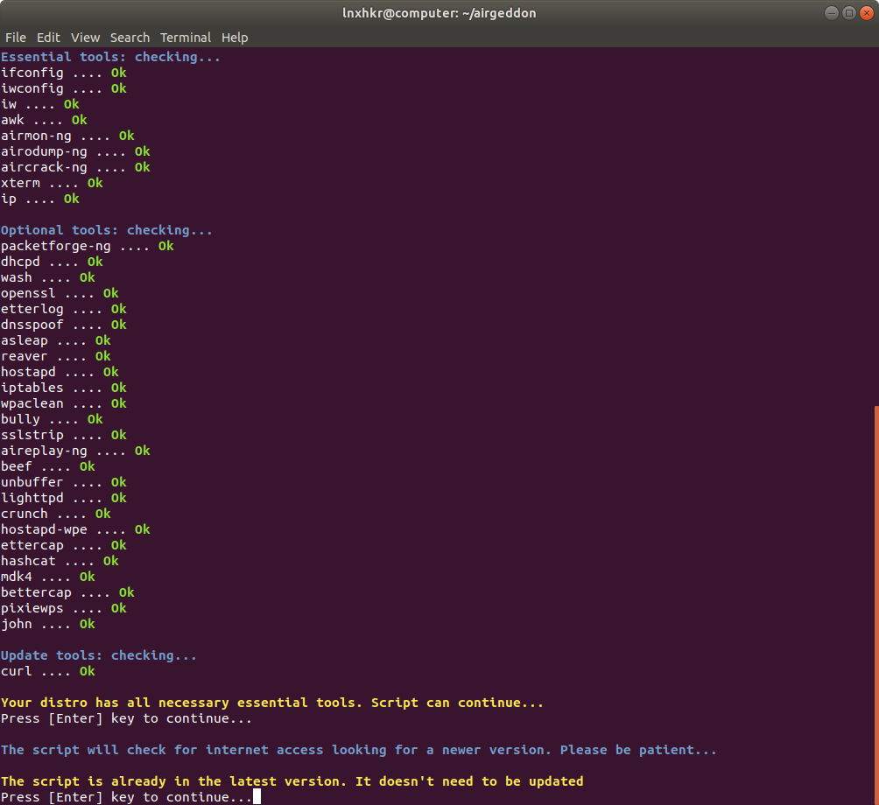Click the 'john .... Ok' line
Image resolution: width=879 pixels, height=805 pixels.
[47, 624]
